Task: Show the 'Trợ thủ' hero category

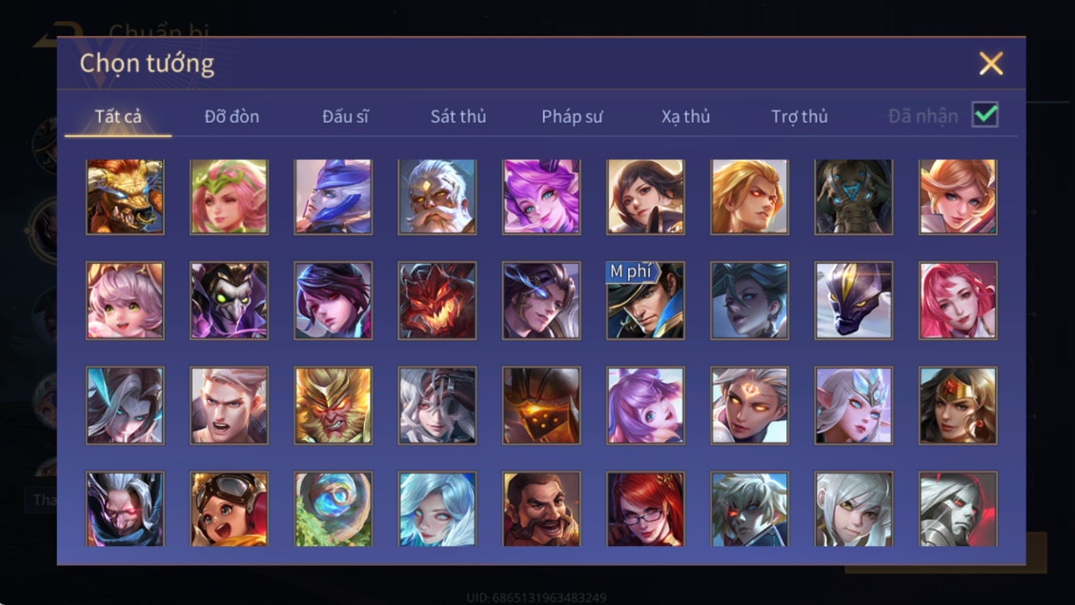Action: point(800,116)
